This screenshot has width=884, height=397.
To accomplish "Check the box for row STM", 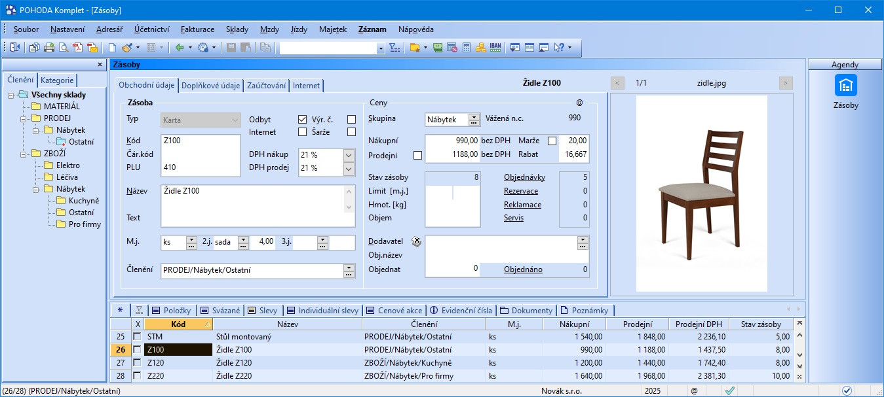I will pyautogui.click(x=137, y=337).
